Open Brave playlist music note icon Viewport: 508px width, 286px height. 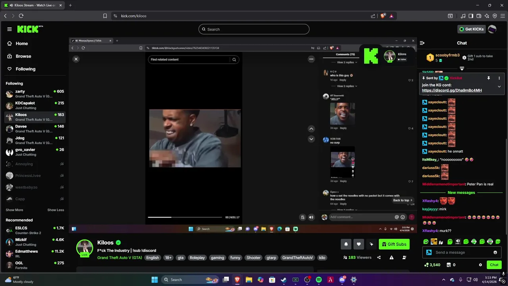463,16
